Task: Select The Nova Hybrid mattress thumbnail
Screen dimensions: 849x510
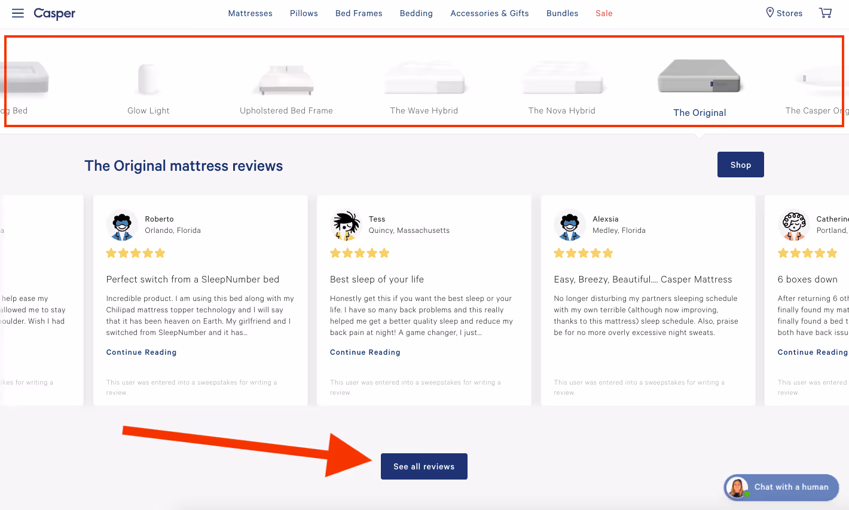Action: click(x=562, y=79)
